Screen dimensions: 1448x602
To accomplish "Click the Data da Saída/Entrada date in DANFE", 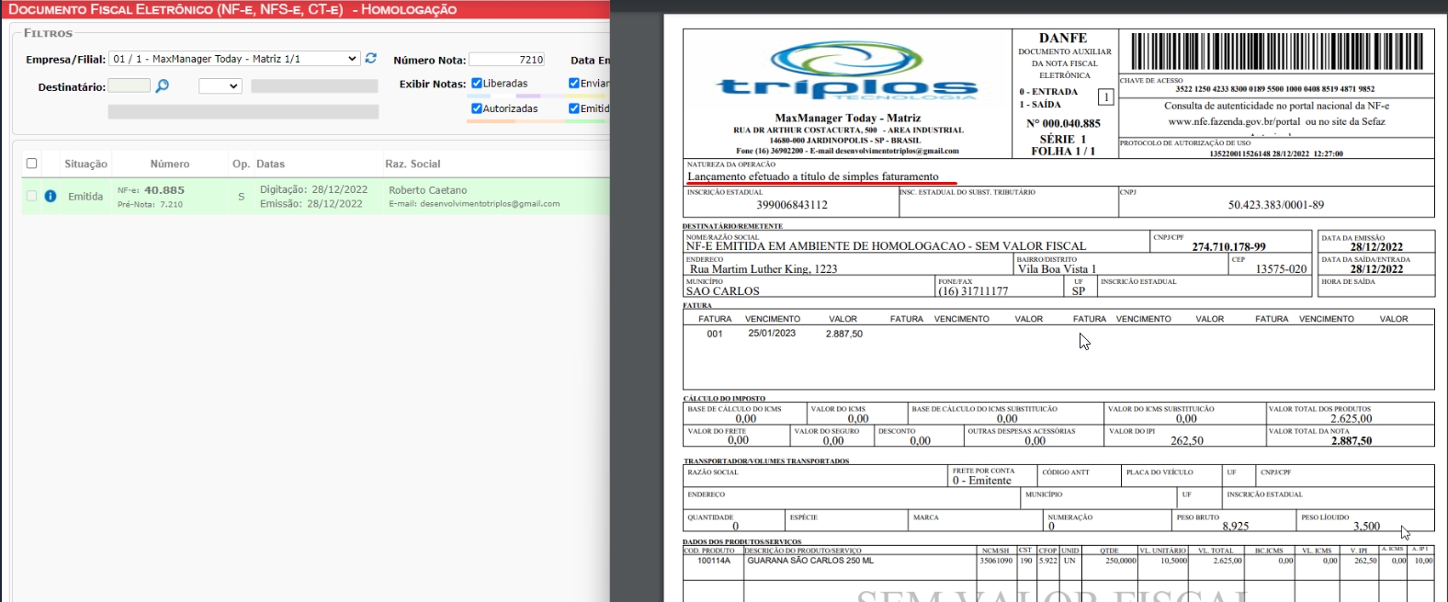I will point(1376,269).
